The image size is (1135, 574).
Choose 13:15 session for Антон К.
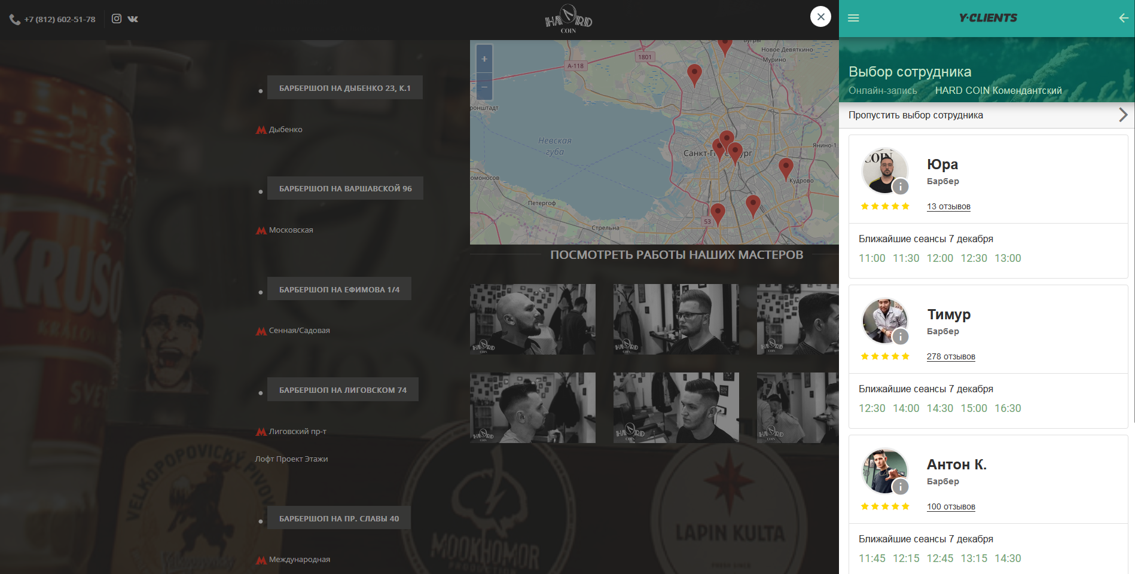(x=974, y=558)
